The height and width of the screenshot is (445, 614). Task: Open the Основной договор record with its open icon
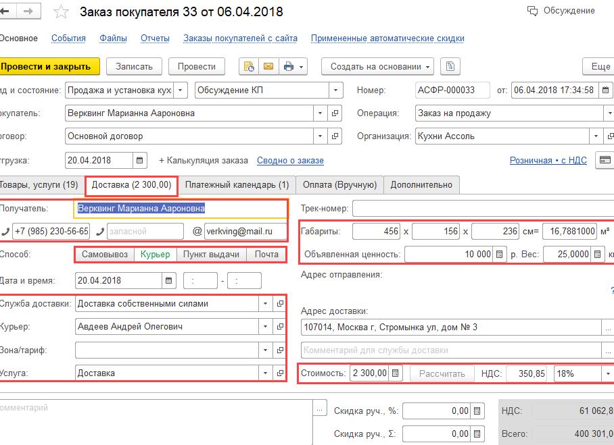pos(335,136)
